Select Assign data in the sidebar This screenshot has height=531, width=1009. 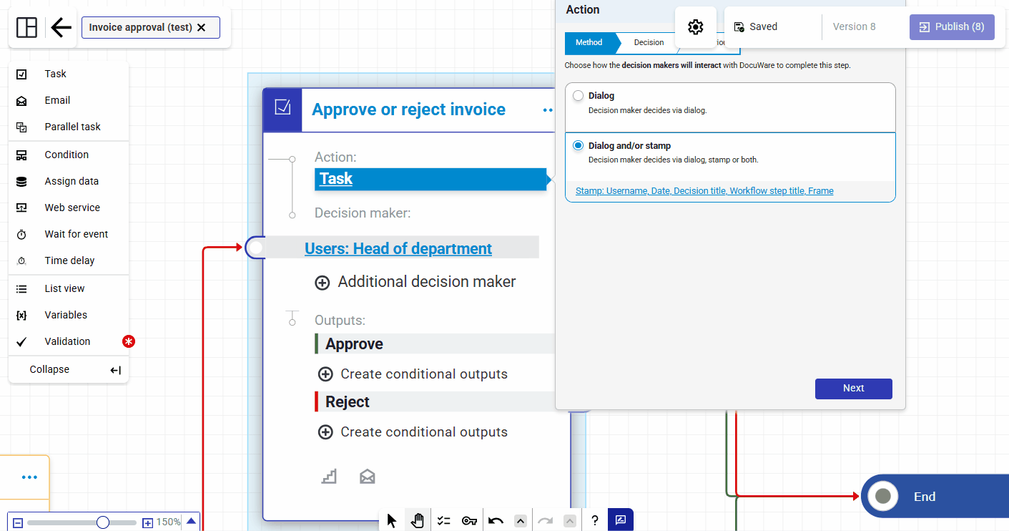click(x=69, y=181)
